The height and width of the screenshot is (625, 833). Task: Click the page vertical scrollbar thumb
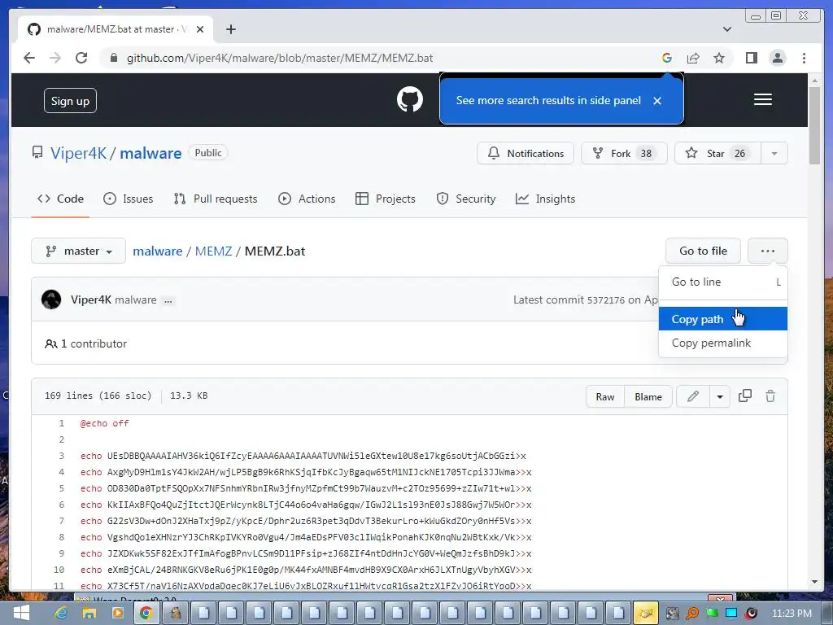pos(814,125)
